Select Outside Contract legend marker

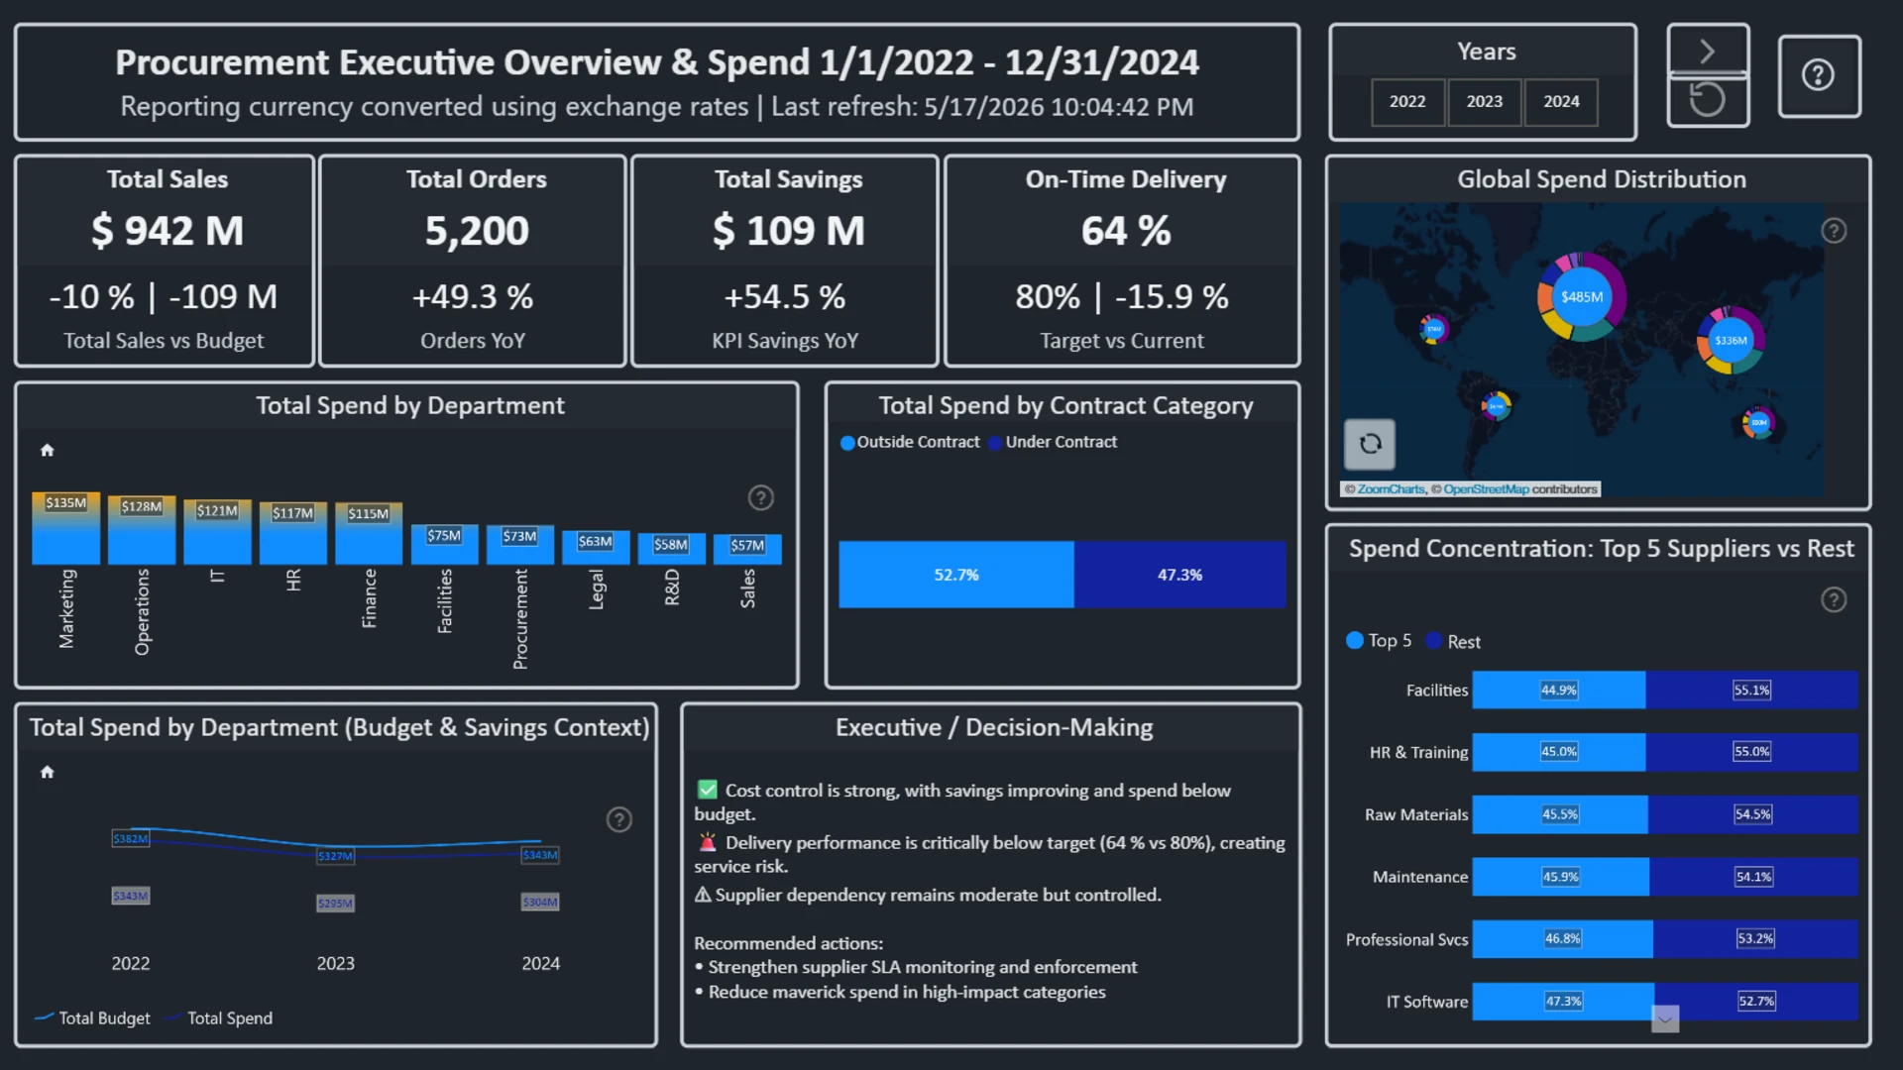point(847,443)
